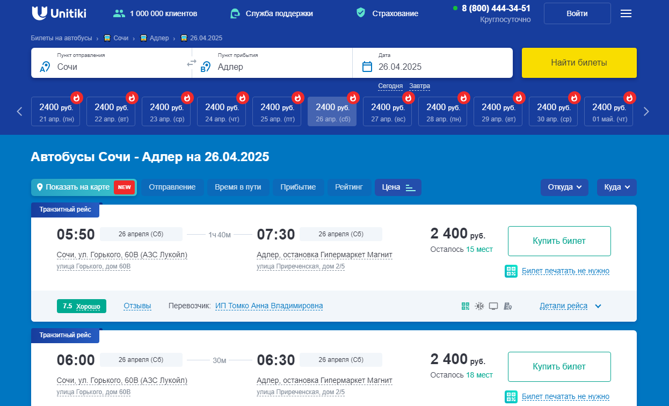Select the 25 апр. (пт) date tab
Viewport: 669px width, 406px height.
(277, 112)
